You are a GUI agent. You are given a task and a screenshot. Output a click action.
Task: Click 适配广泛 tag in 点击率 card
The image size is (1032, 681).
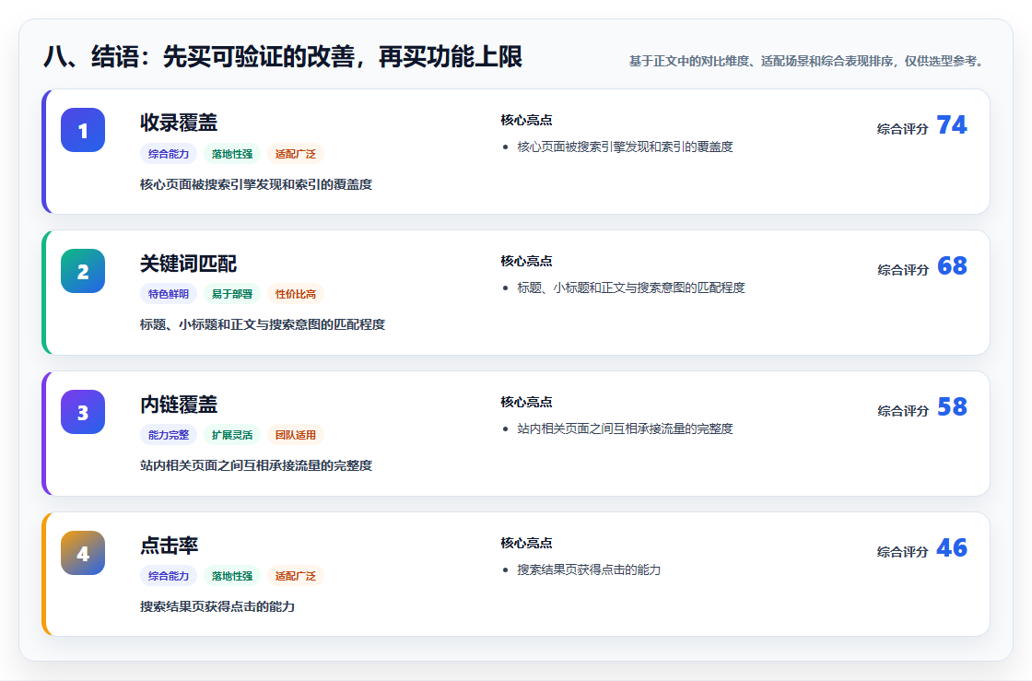pyautogui.click(x=296, y=576)
